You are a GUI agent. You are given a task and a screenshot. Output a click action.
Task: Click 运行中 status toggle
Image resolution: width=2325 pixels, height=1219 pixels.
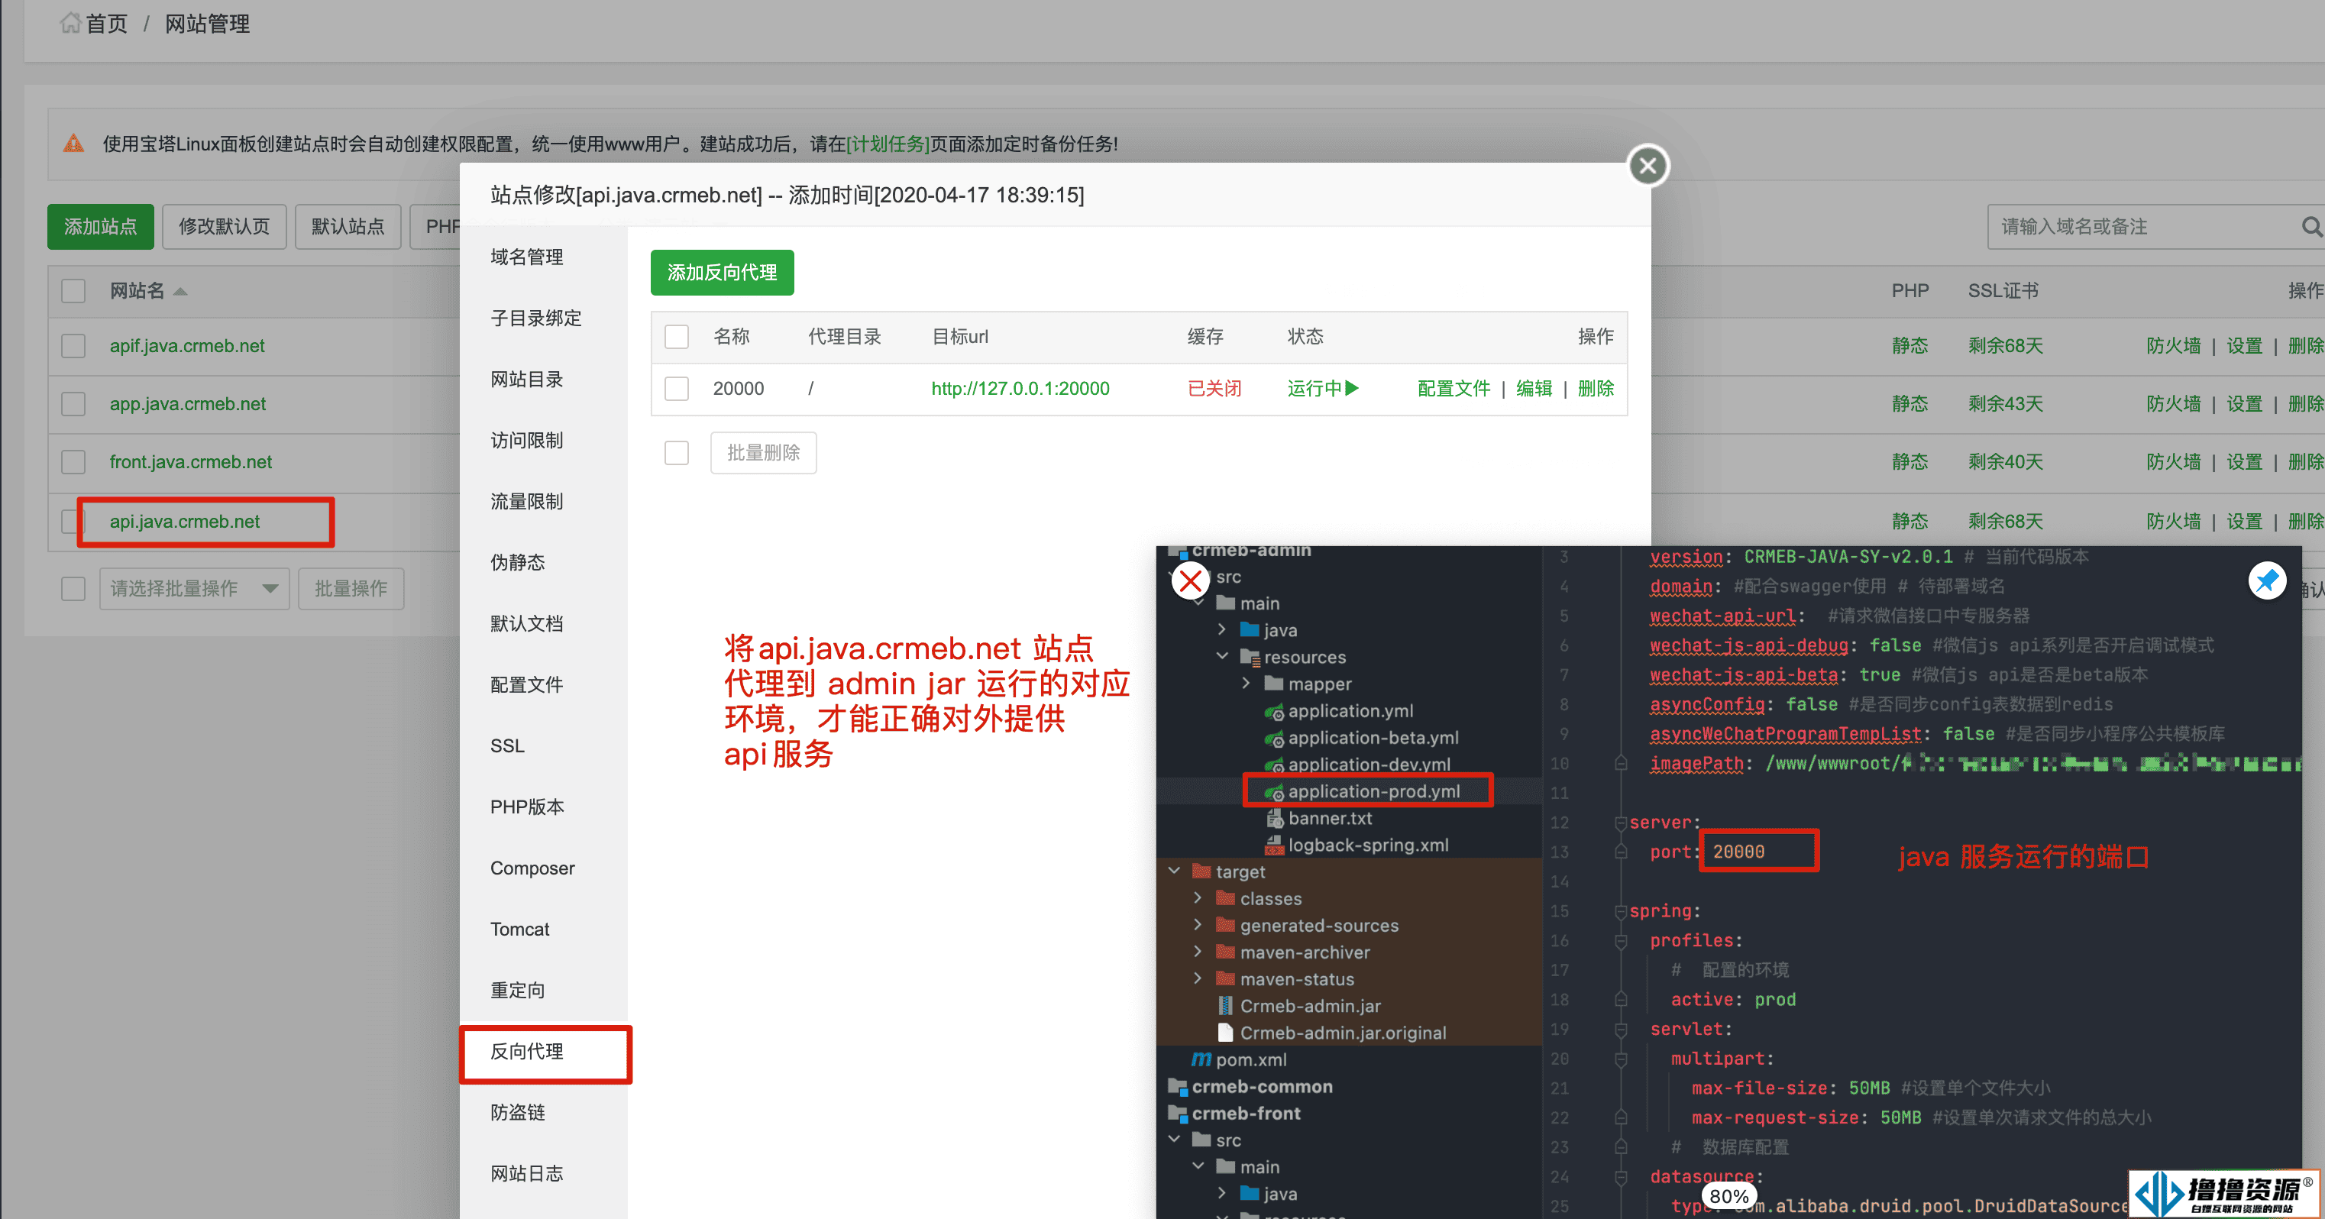(x=1323, y=389)
